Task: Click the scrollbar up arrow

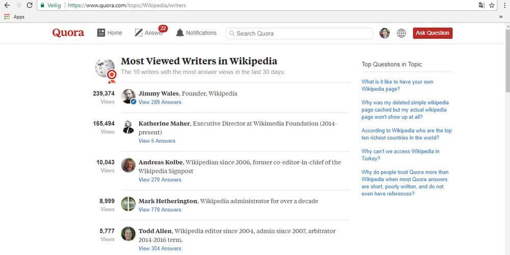Action: [507, 25]
